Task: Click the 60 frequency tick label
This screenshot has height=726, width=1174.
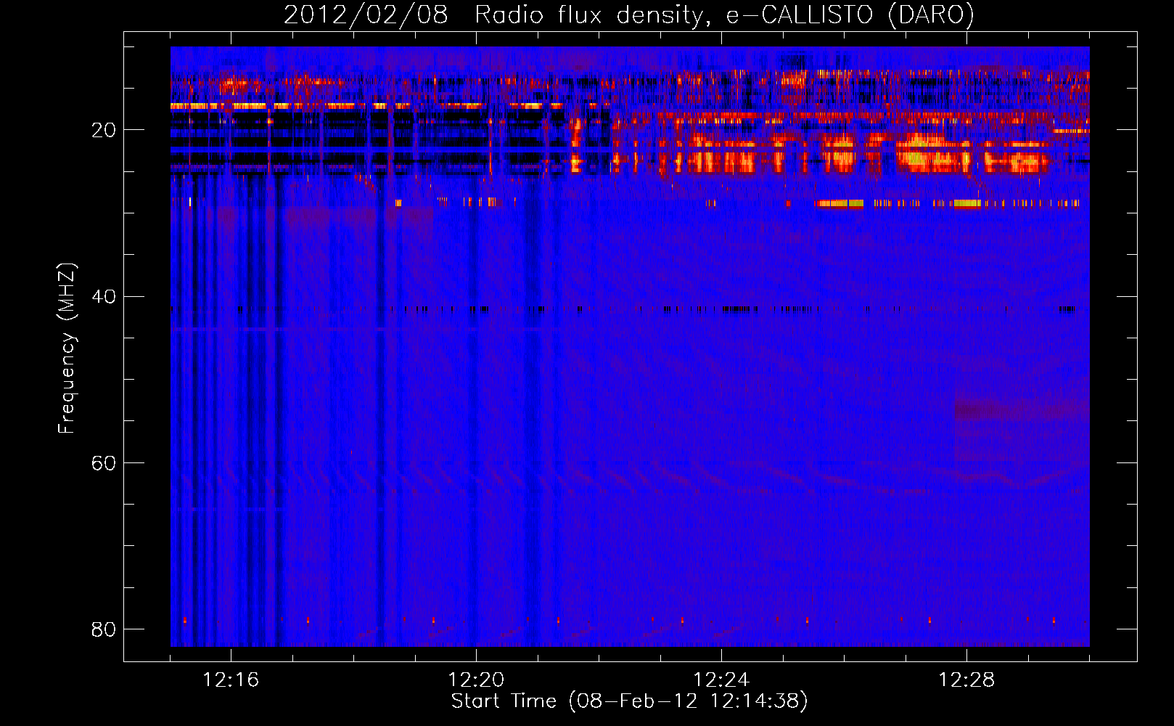Action: [x=104, y=463]
